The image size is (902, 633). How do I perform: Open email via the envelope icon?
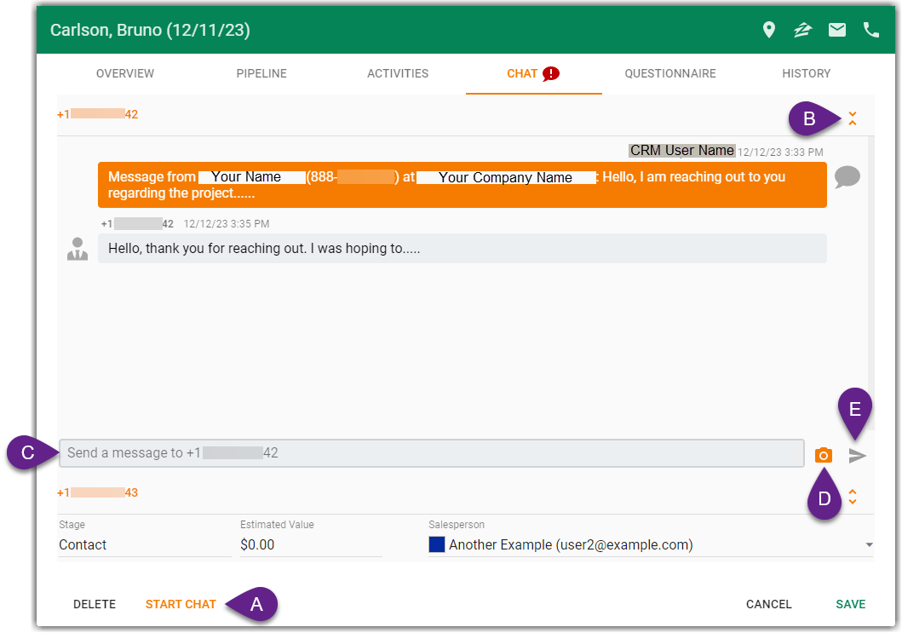tap(836, 29)
